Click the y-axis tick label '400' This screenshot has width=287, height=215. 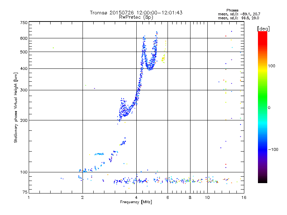click(x=24, y=68)
